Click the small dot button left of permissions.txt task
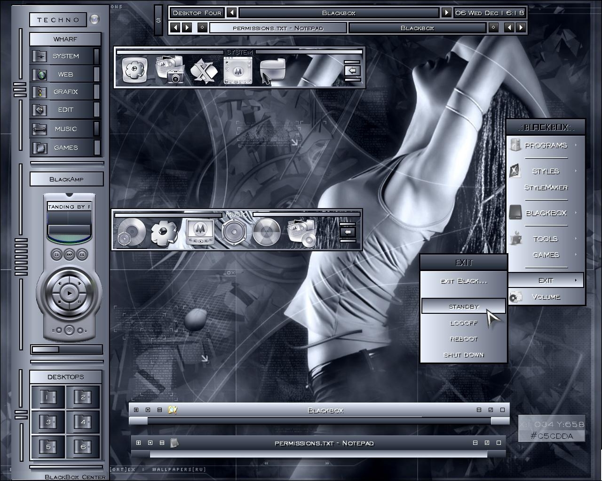The height and width of the screenshot is (481, 602). click(x=202, y=28)
